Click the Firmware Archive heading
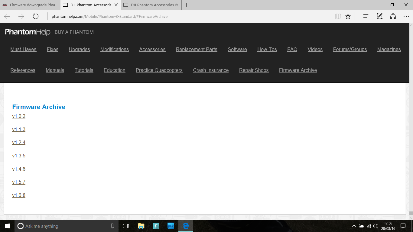Viewport: 413px width, 232px height. (39, 107)
